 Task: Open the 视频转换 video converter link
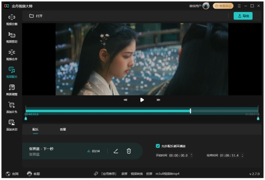(x=137, y=174)
